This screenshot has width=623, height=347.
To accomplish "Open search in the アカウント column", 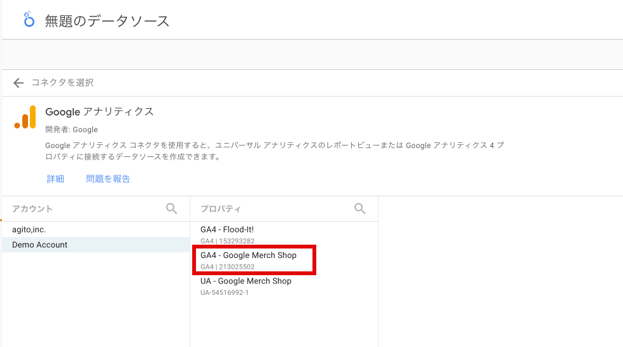I will coord(172,208).
